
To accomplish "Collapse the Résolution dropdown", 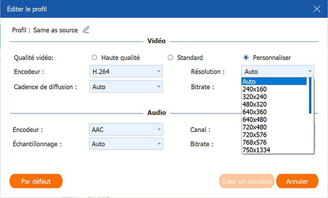I will (x=277, y=71).
